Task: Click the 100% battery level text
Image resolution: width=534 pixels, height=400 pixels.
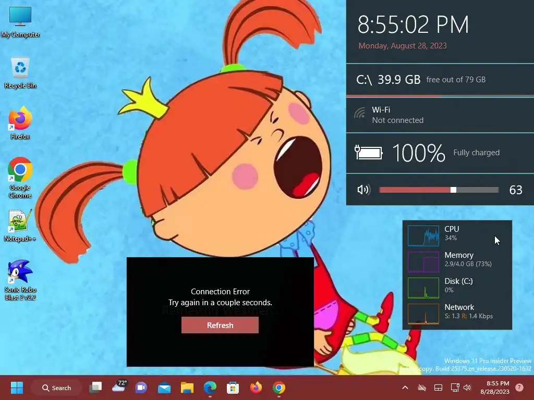Action: (419, 153)
